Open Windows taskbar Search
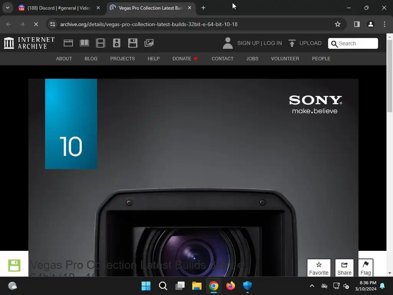This screenshot has height=295, width=393. click(163, 286)
